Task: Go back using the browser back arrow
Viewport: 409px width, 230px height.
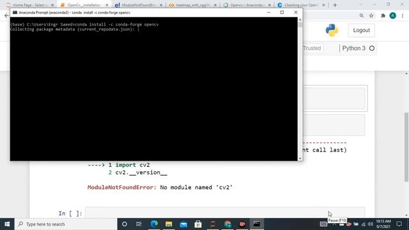Action: 6,15
